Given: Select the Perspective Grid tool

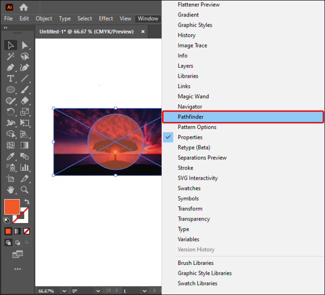Looking at the screenshot, I should click(24, 134).
